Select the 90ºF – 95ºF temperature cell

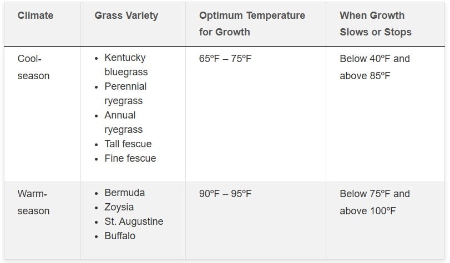pyautogui.click(x=225, y=194)
